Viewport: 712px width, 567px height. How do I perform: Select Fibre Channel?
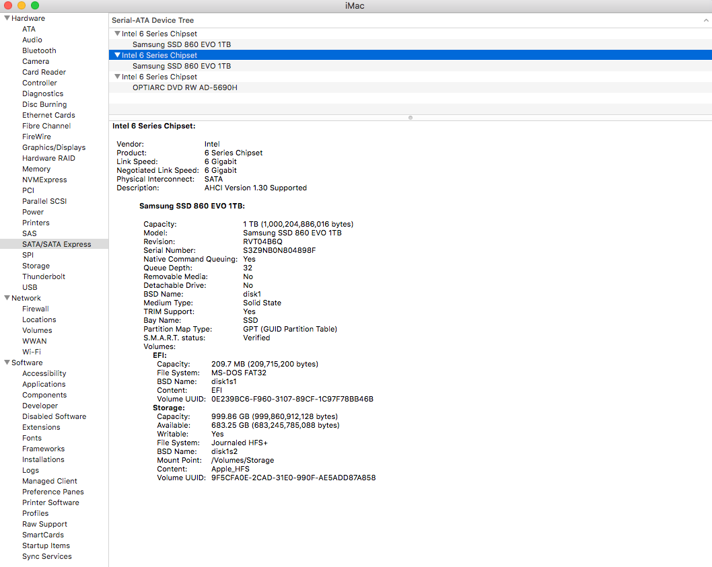(x=46, y=126)
